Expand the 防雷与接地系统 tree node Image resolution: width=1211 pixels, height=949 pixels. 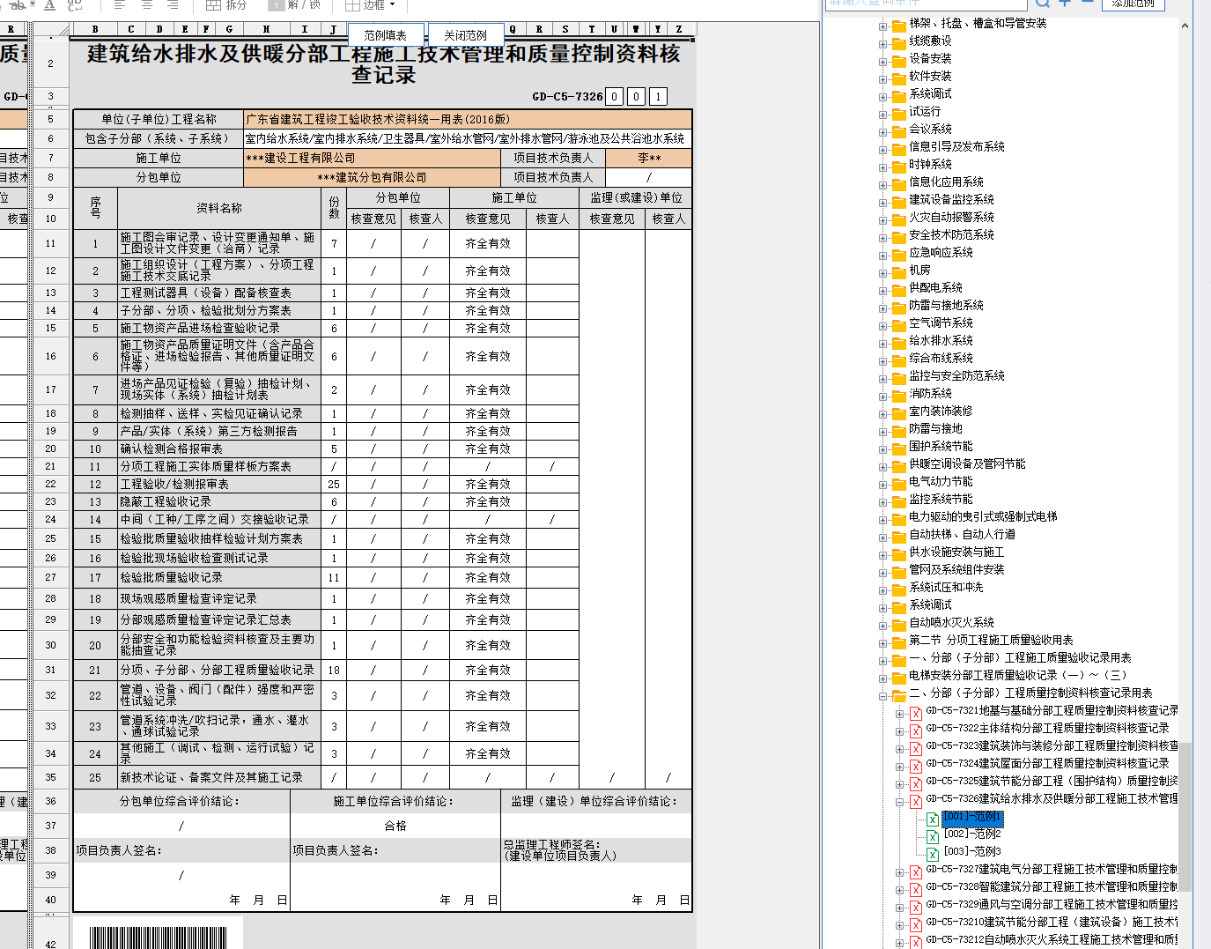(882, 308)
